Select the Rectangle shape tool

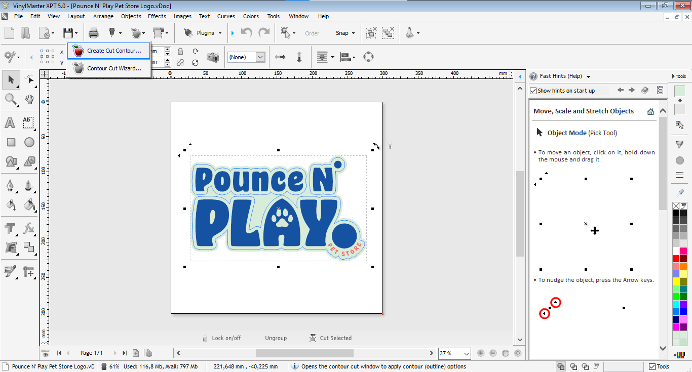11,142
